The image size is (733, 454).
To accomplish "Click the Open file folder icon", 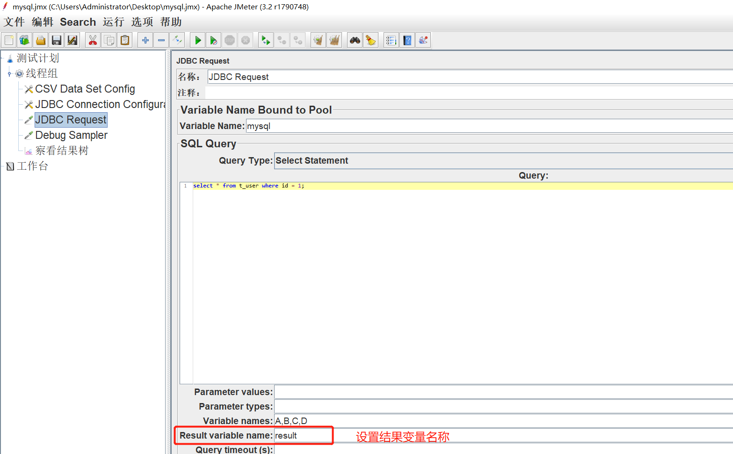I will point(41,40).
